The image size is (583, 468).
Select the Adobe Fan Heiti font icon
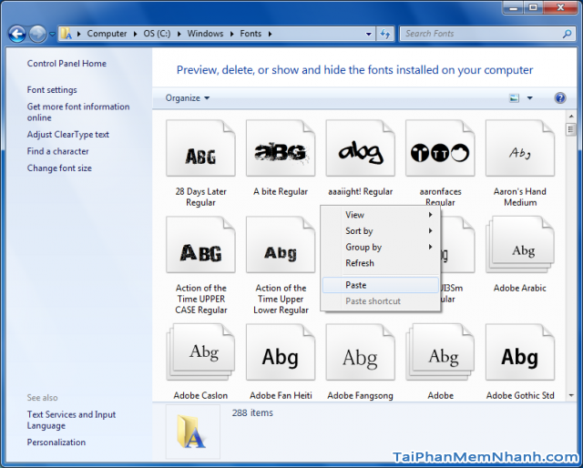pos(281,352)
